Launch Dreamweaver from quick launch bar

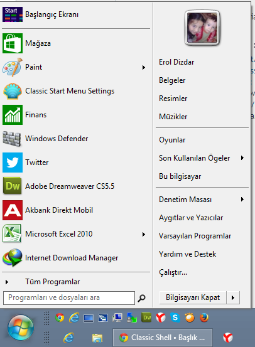pos(146,318)
